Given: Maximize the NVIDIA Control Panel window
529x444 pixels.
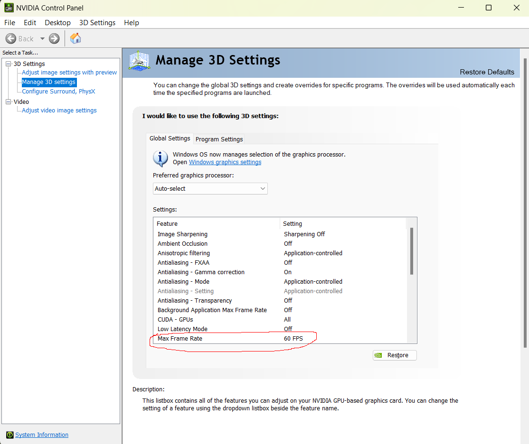Looking at the screenshot, I should point(489,8).
